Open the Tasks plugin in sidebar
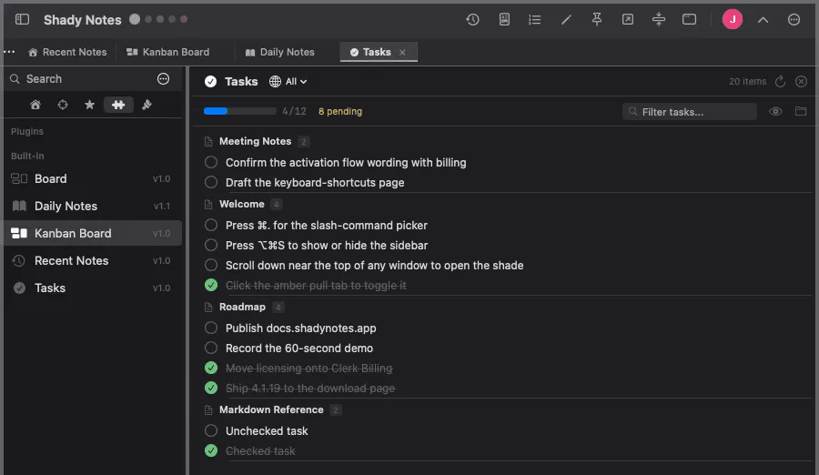The height and width of the screenshot is (475, 819). tap(92, 288)
